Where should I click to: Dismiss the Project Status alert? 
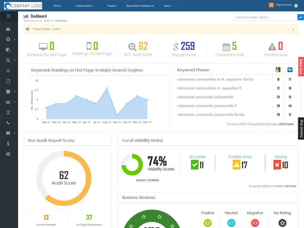pos(293,29)
